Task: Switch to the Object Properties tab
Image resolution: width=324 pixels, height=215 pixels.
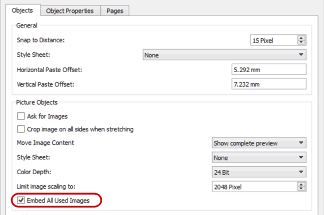Action: point(70,11)
